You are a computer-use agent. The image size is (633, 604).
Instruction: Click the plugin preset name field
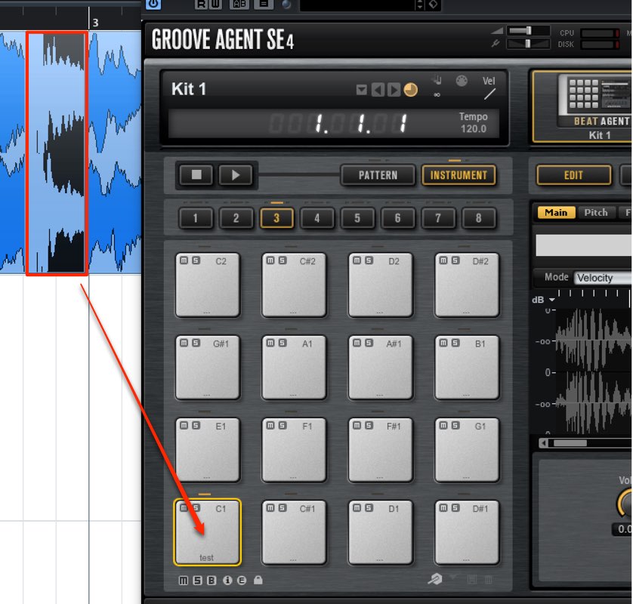[x=357, y=5]
